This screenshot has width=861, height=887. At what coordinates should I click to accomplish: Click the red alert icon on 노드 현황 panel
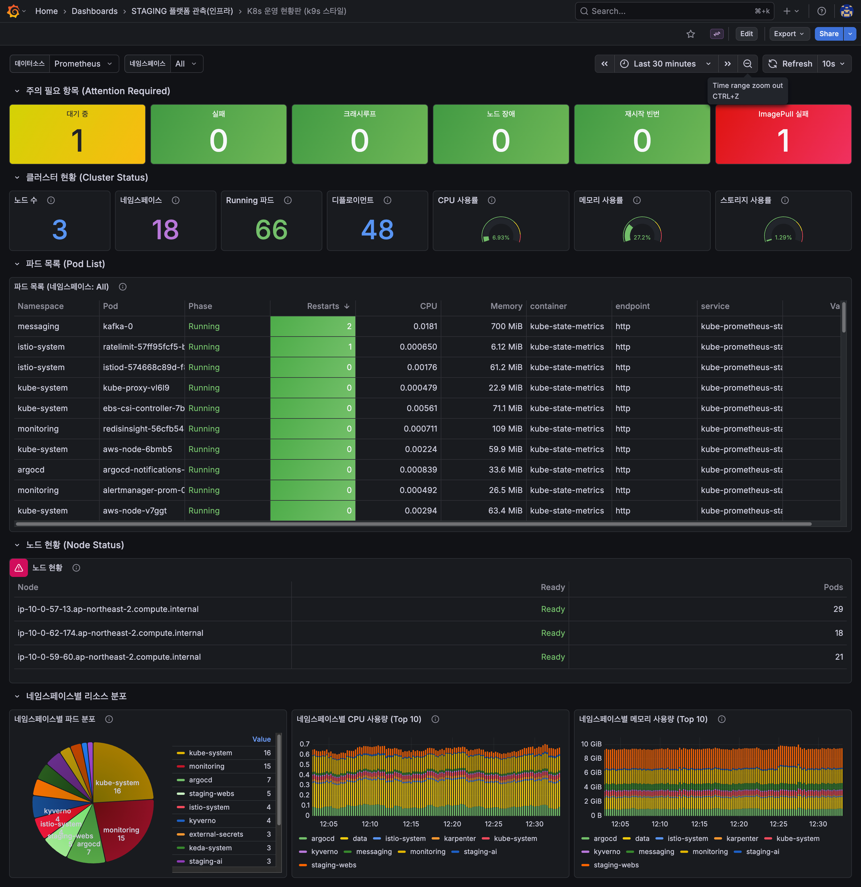tap(19, 568)
